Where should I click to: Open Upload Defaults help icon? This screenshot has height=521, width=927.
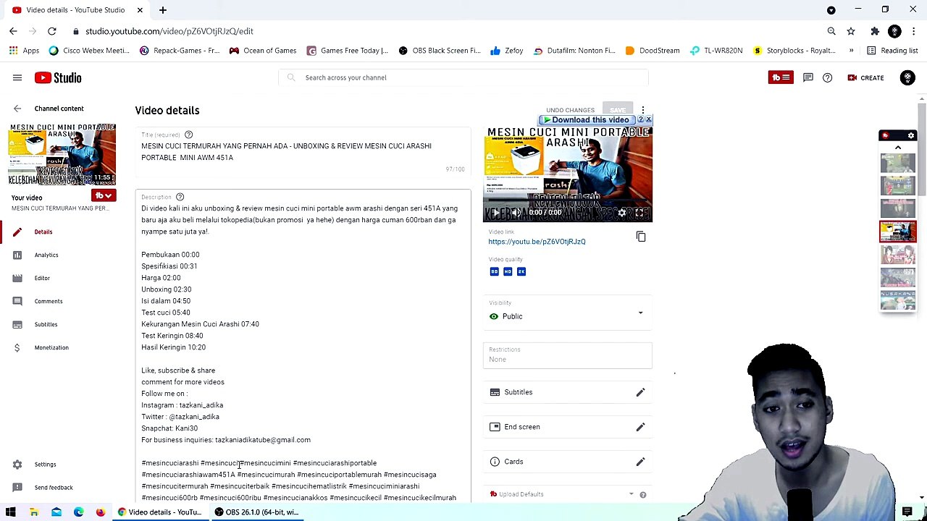click(642, 495)
